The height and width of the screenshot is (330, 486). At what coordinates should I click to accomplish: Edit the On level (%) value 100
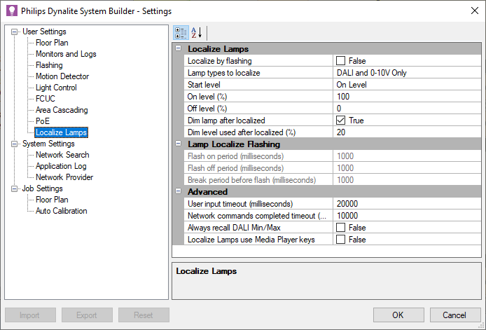click(x=407, y=97)
